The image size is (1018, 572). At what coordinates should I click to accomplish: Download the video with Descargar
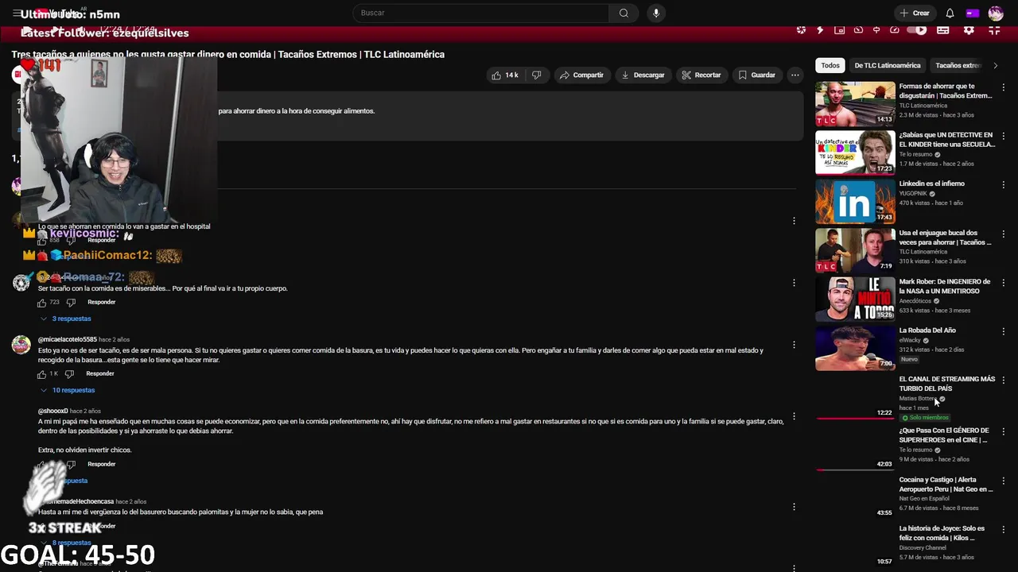(x=643, y=75)
